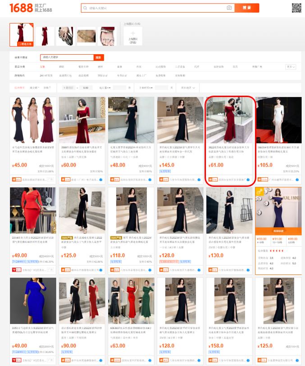Click chat icon on the ¥125.0 second-row product
305x366 pixels.
pyautogui.click(x=101, y=270)
